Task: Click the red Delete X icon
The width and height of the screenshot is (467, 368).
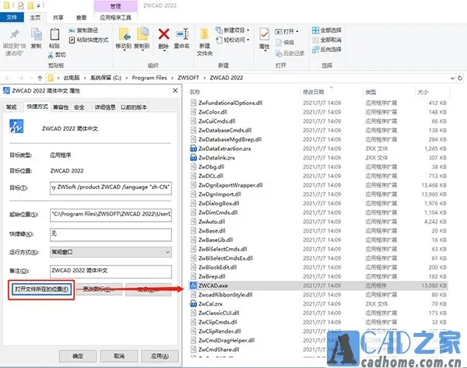Action: (x=163, y=34)
